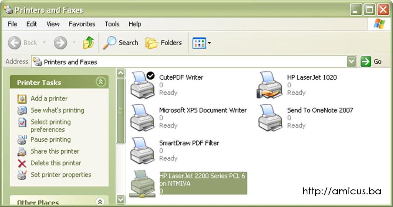The image size is (393, 207).
Task: Open the Help menu
Action: (x=135, y=24)
